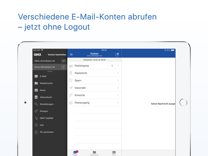
Task: Open the Spam folder
Action: [94, 80]
